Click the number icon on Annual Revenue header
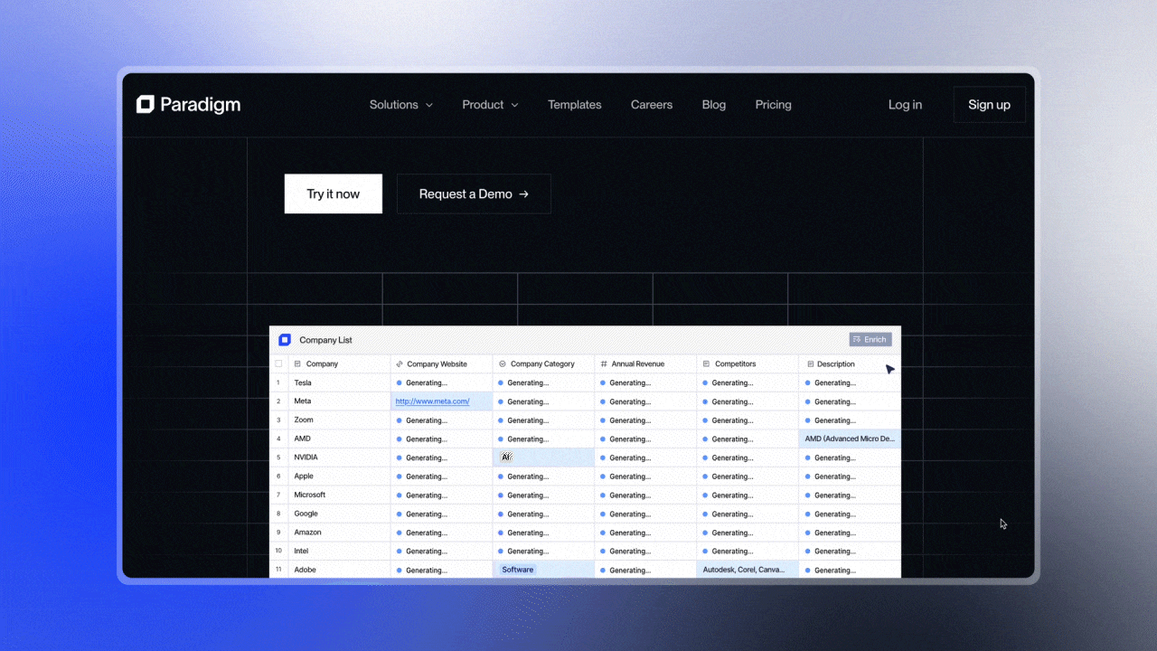 [x=603, y=363]
